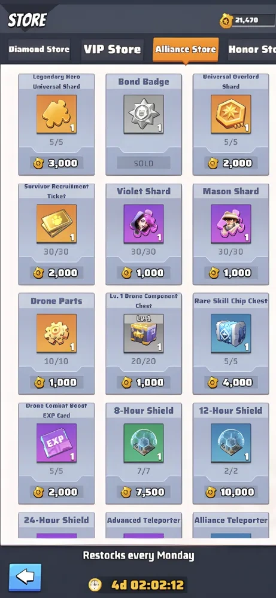Select the 24-Hour Shield card
The height and width of the screenshot is (598, 276).
[x=56, y=525]
